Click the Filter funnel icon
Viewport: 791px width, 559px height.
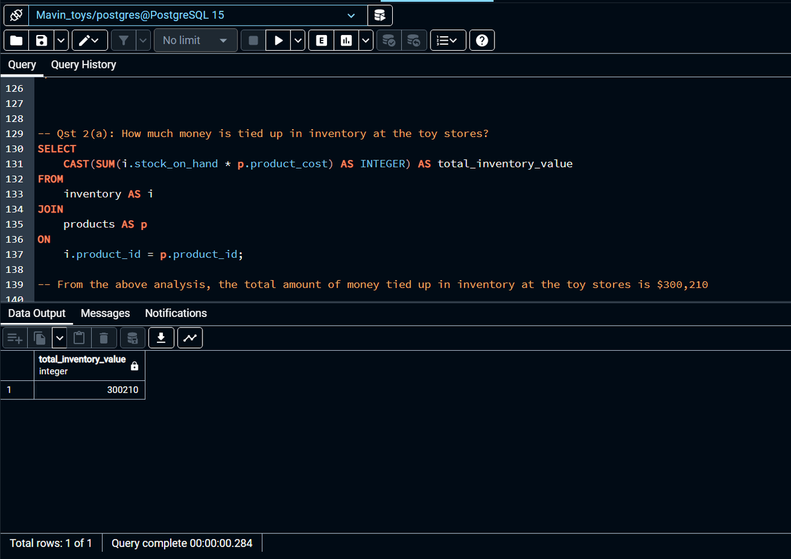(123, 41)
